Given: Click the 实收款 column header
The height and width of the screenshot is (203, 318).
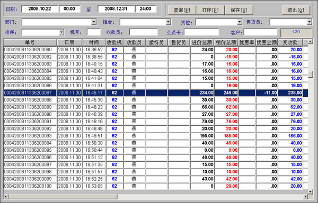Looking at the screenshot, I should (290, 42).
